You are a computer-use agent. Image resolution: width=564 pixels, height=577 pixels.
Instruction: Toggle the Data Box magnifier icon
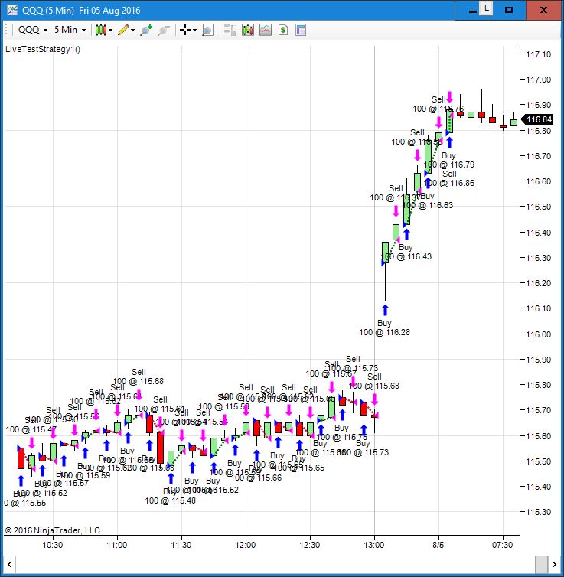tap(207, 30)
